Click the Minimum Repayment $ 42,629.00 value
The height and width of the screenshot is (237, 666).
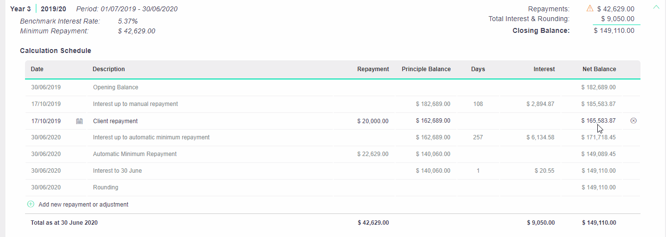pyautogui.click(x=136, y=31)
